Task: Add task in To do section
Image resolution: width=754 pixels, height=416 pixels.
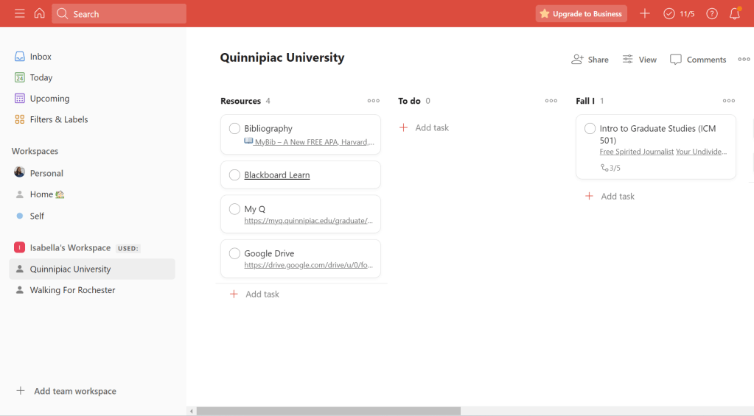Action: [424, 128]
